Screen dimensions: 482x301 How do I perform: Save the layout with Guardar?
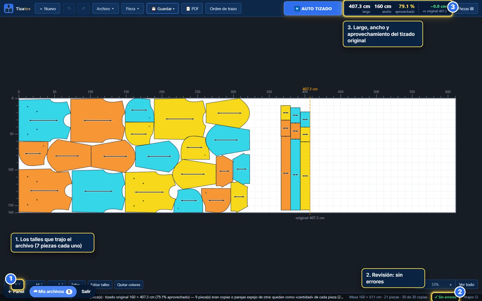pos(163,8)
